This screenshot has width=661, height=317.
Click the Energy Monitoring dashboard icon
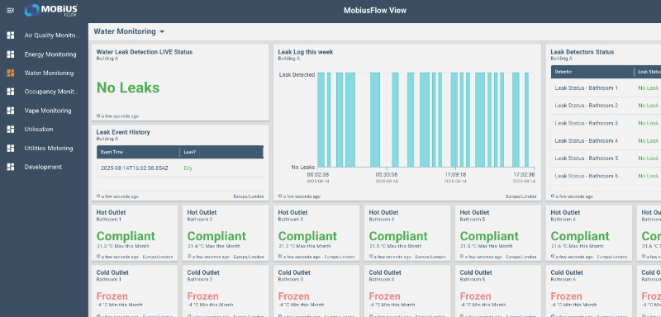(x=11, y=54)
